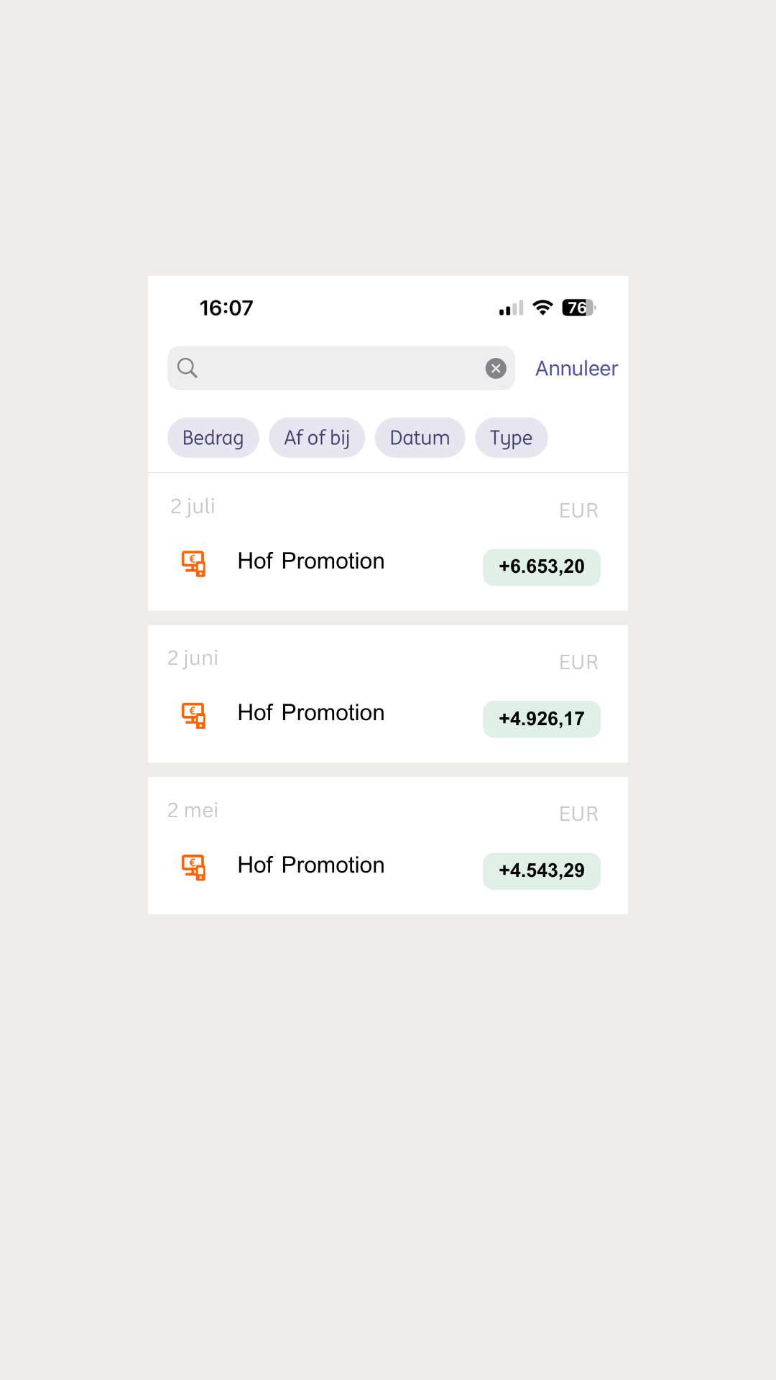
Task: Open the Af of bij filter chip
Action: click(317, 438)
